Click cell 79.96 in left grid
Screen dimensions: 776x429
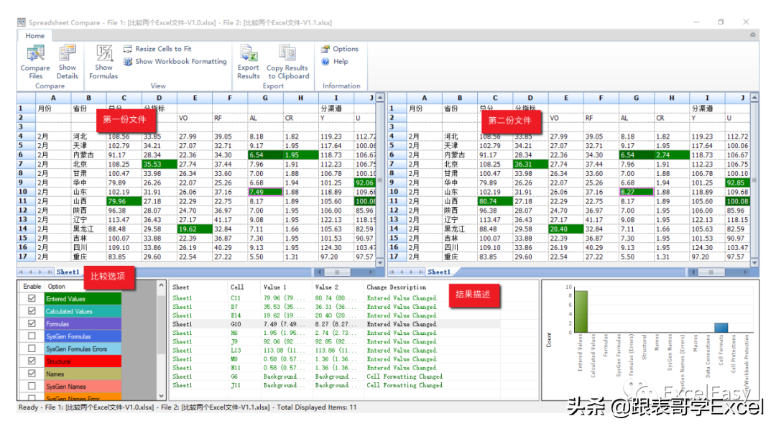[x=124, y=201]
